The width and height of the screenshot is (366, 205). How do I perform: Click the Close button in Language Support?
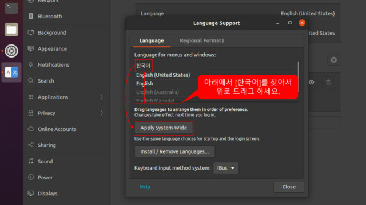tap(289, 187)
